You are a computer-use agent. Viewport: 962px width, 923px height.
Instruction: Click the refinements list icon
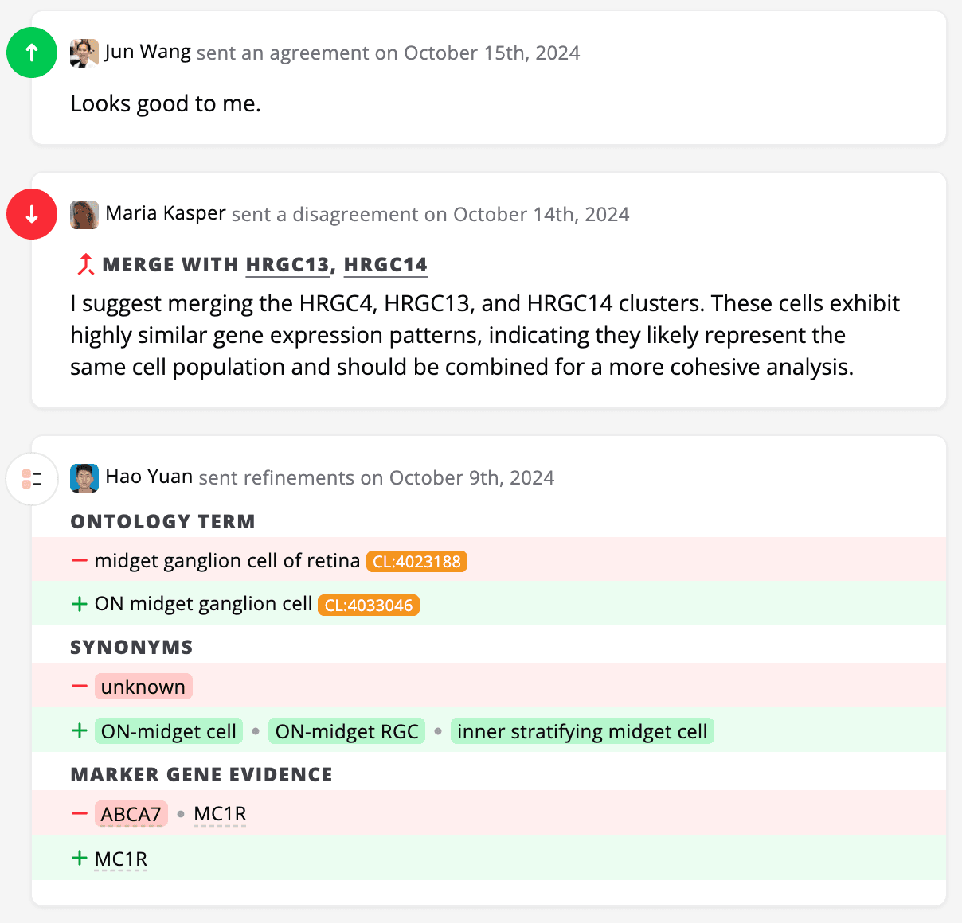32,479
